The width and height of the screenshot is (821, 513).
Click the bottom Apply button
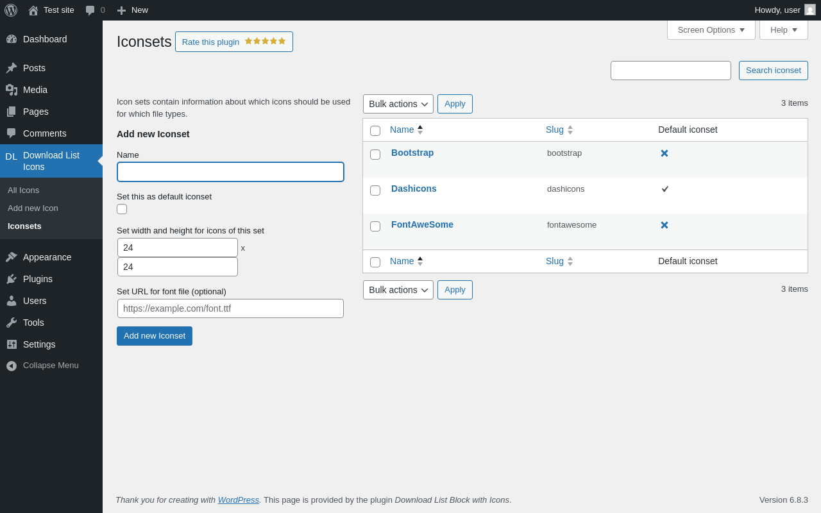click(455, 290)
